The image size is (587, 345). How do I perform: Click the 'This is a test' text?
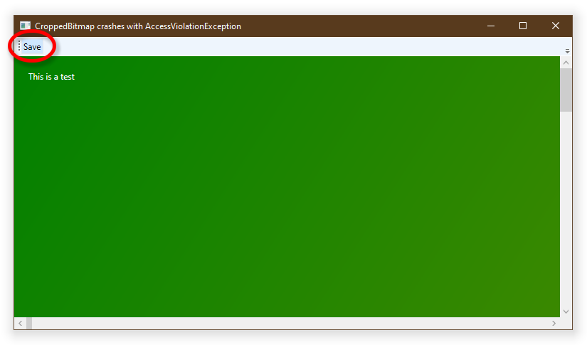[51, 77]
